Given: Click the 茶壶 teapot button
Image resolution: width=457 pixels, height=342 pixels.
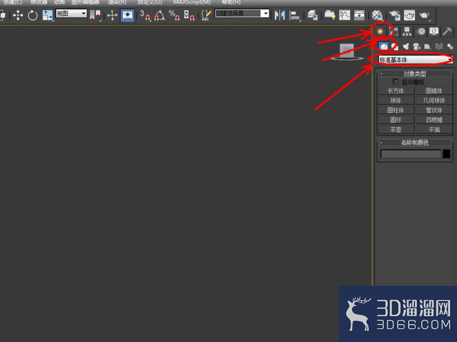Looking at the screenshot, I should (x=396, y=130).
